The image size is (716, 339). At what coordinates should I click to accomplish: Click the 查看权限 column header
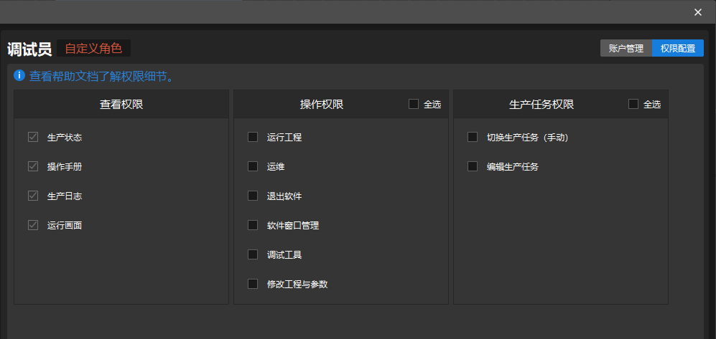click(121, 105)
